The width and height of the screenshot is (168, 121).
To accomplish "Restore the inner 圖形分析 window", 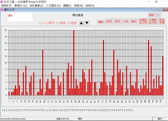I will pyautogui.click(x=160, y=10).
